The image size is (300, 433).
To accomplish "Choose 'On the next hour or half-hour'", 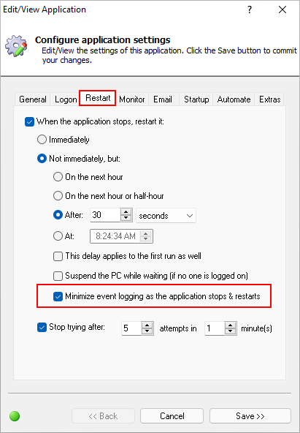I will coord(58,196).
